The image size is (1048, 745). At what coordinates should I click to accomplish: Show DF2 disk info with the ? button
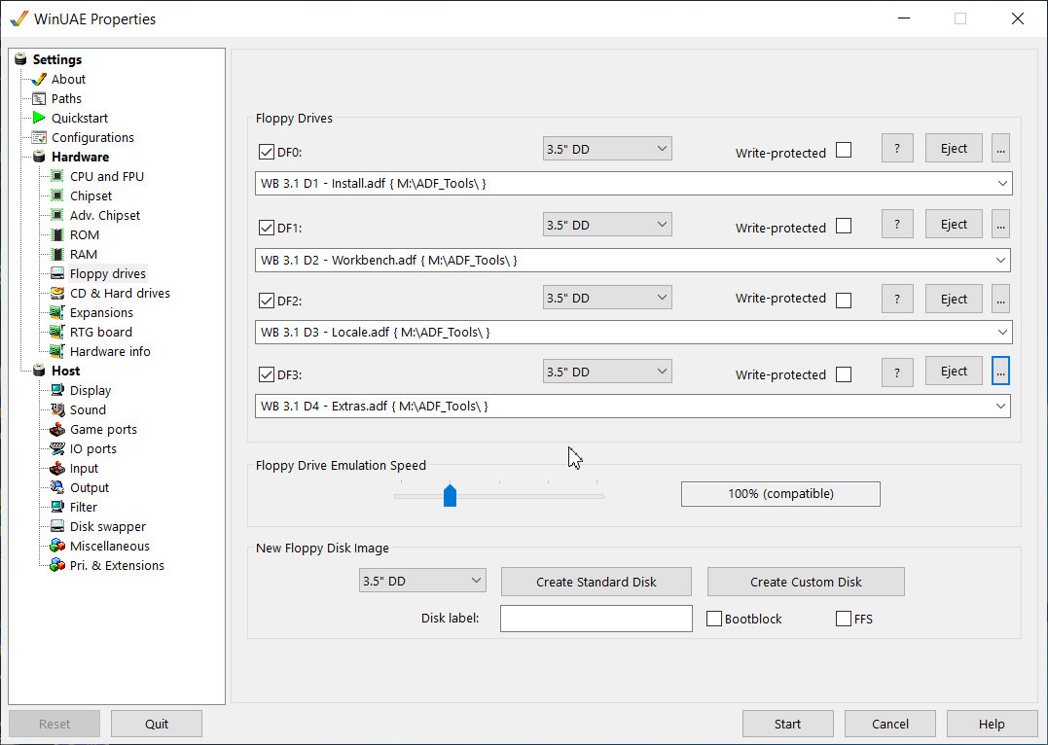click(897, 299)
